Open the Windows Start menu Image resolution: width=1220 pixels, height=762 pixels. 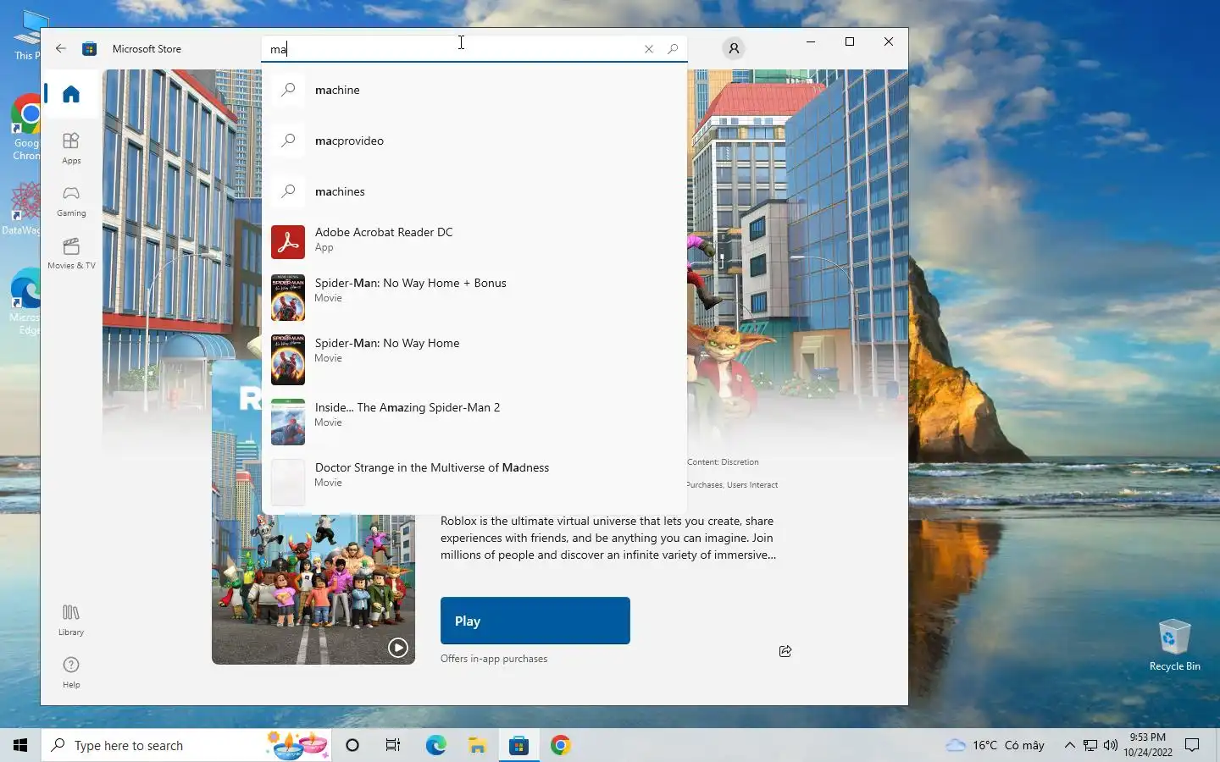click(20, 745)
